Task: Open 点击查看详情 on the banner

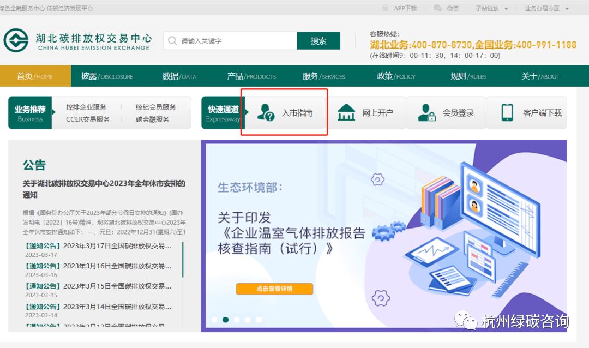Action: 274,289
